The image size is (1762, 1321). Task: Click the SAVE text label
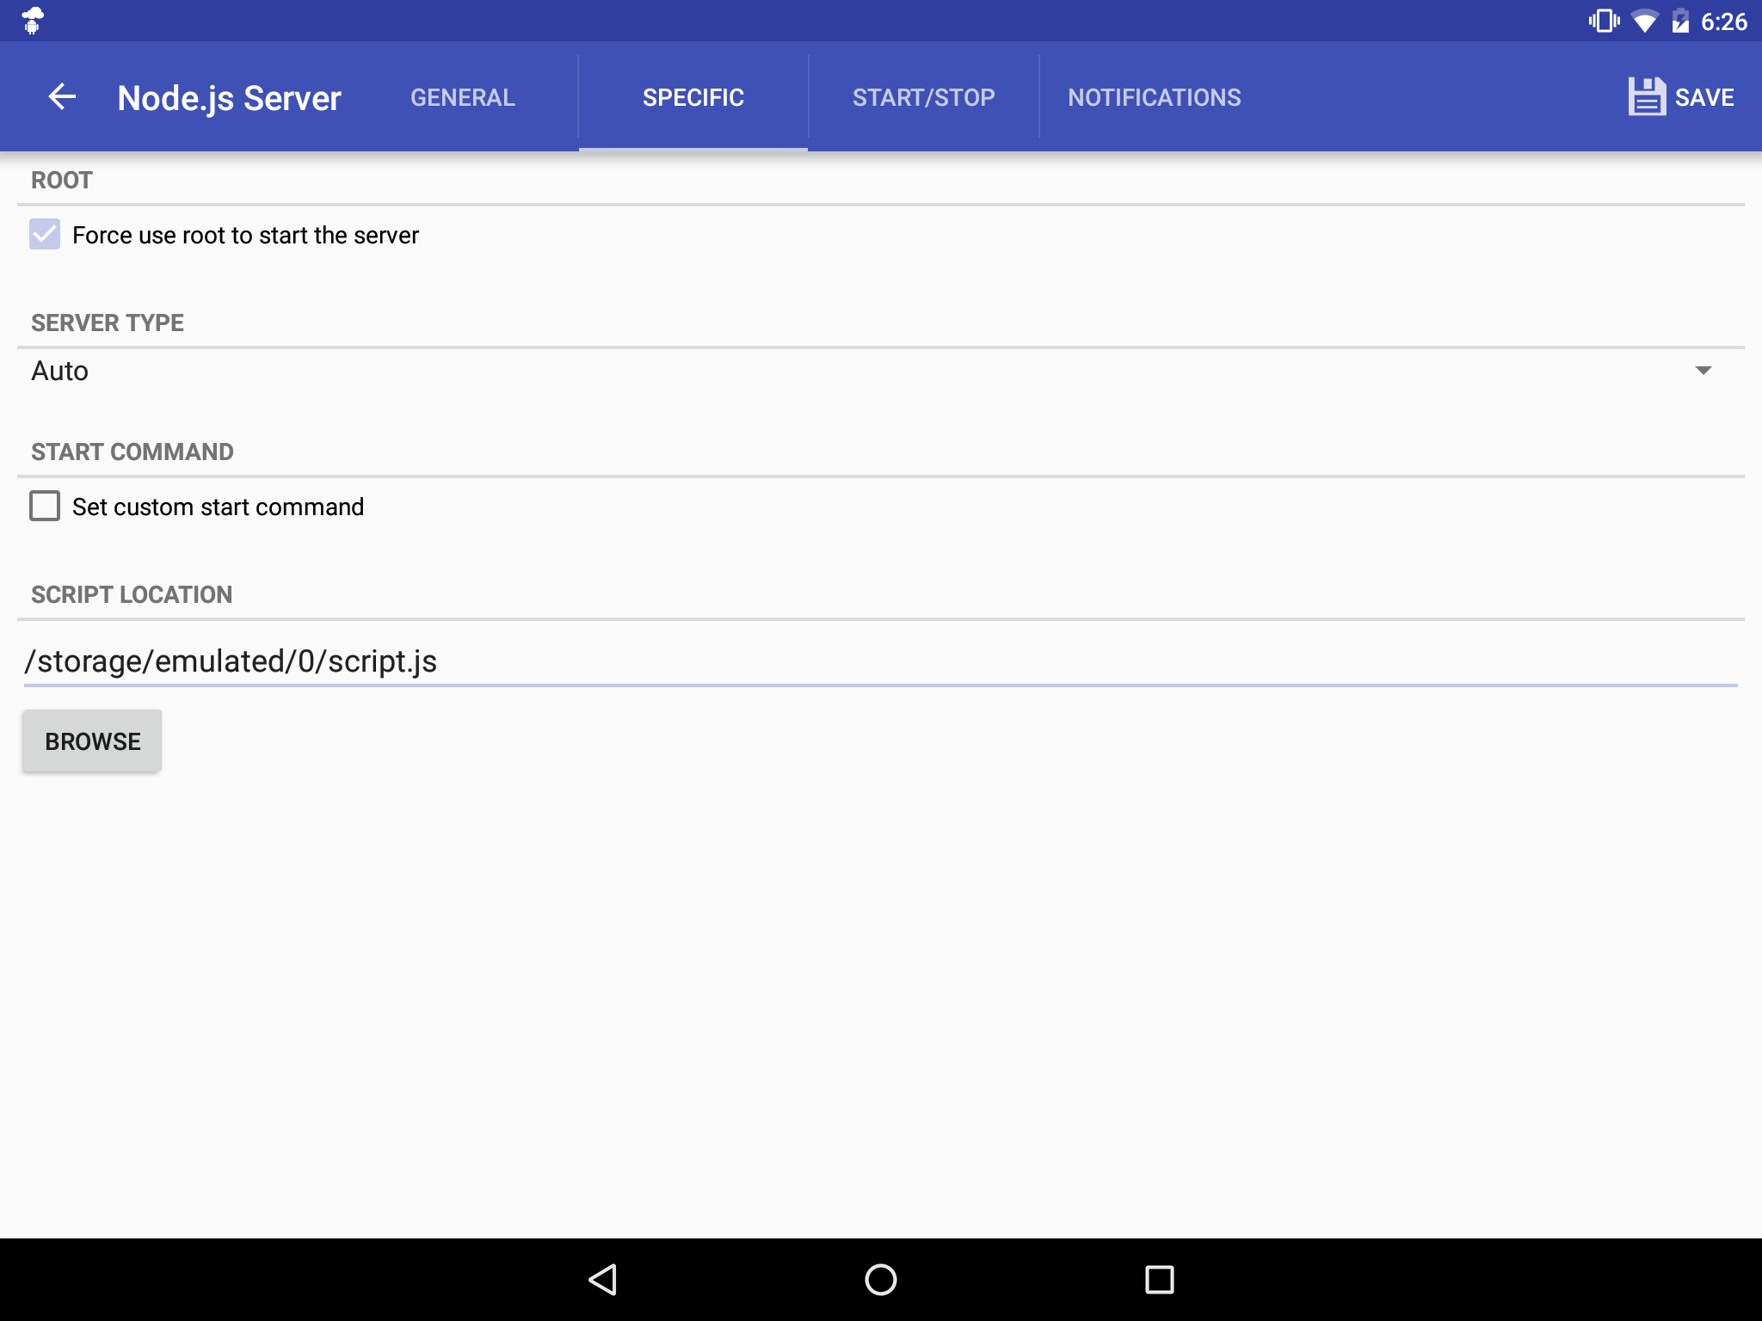(x=1704, y=97)
